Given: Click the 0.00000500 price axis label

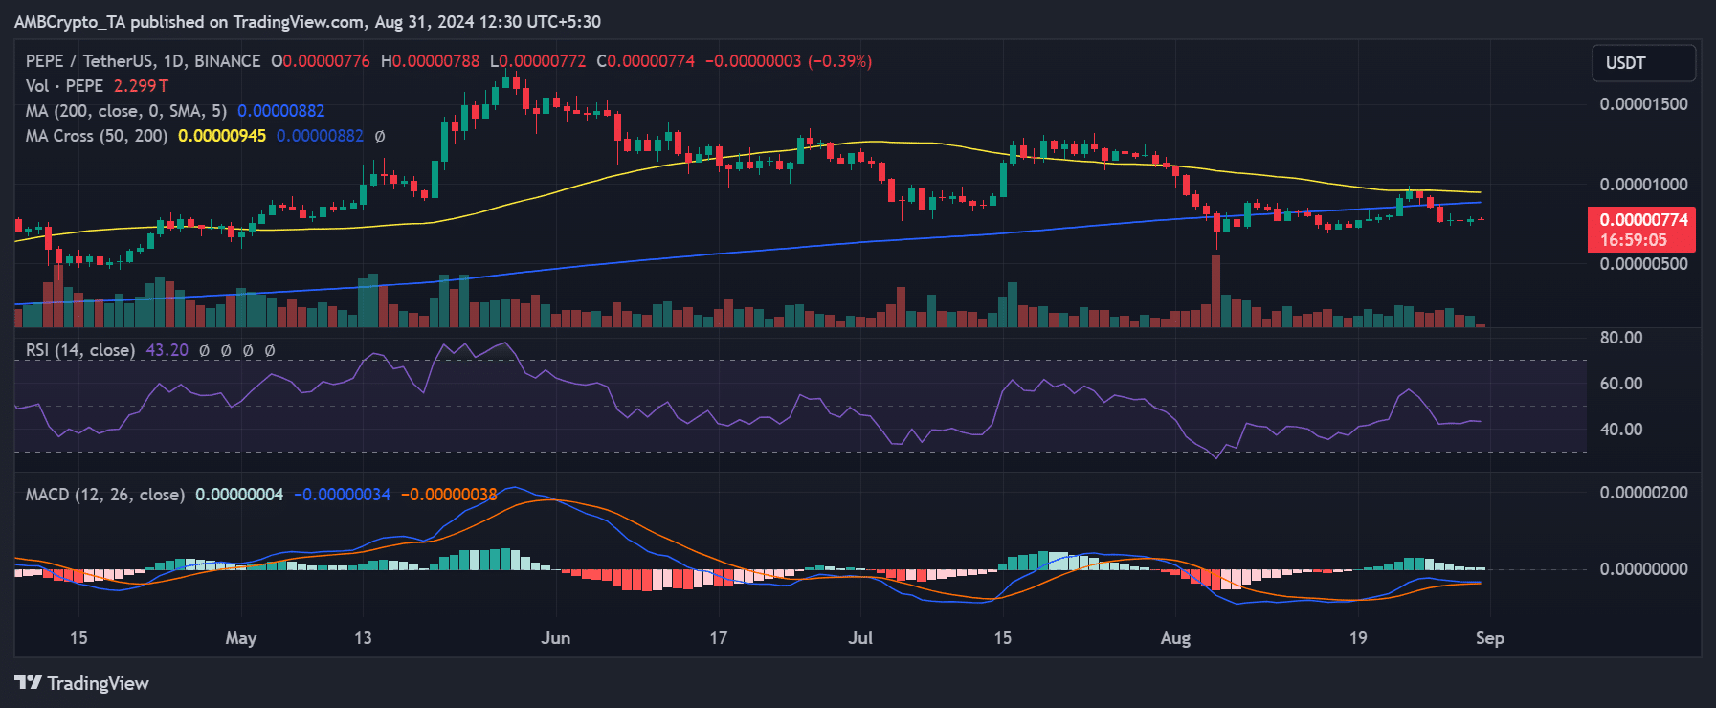Looking at the screenshot, I should tap(1644, 264).
